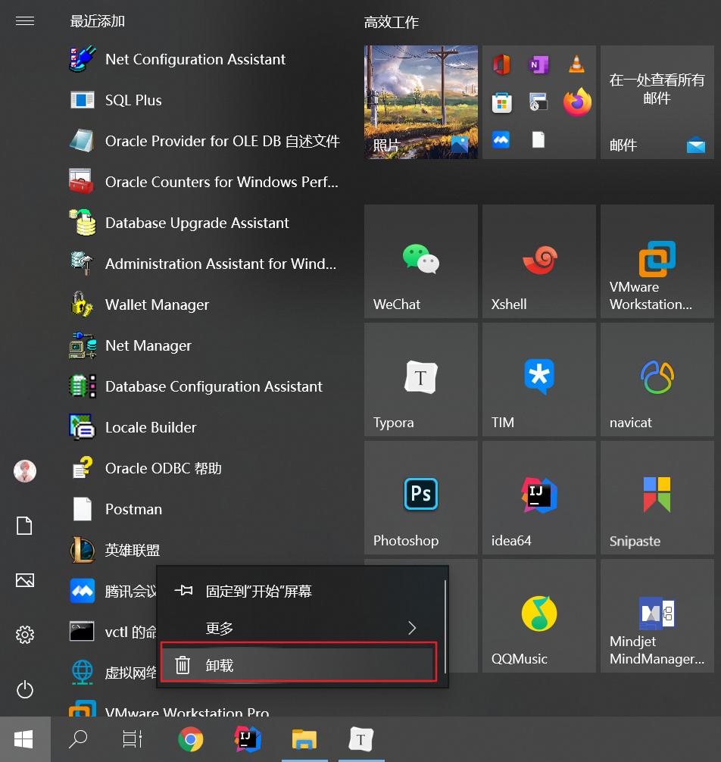
Task: Open the power options button
Action: (x=25, y=690)
